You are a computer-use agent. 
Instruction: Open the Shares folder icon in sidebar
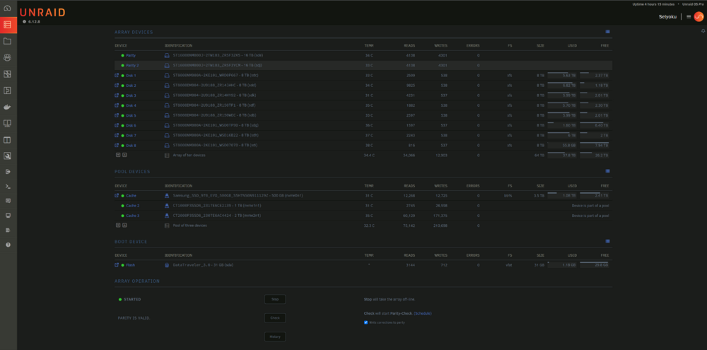[x=7, y=41]
